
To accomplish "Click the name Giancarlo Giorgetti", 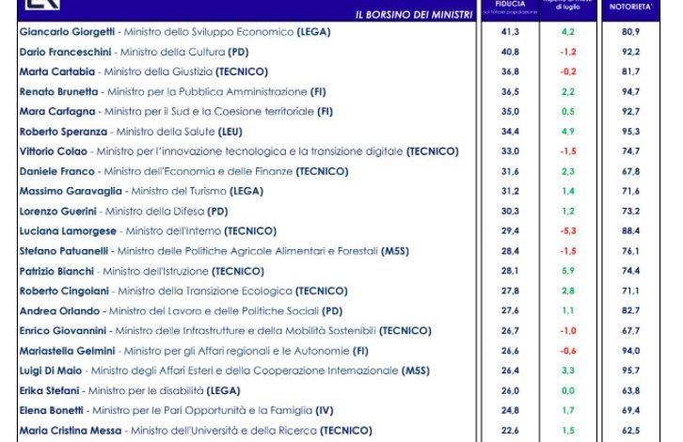I will click(x=57, y=31).
